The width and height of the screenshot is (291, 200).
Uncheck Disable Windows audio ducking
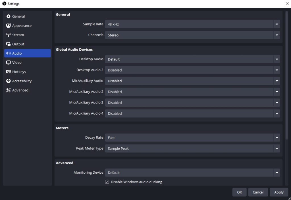(x=107, y=182)
